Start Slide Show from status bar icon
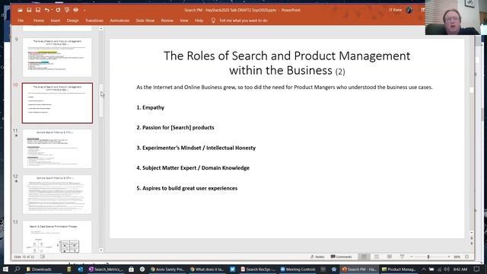Image resolution: width=487 pixels, height=274 pixels. click(402, 257)
